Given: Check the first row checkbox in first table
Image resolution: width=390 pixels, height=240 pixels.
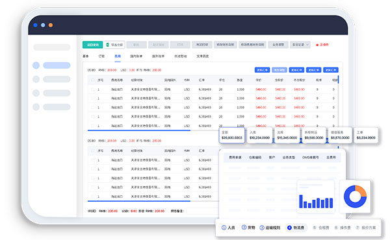Looking at the screenshot, I should pos(92,90).
